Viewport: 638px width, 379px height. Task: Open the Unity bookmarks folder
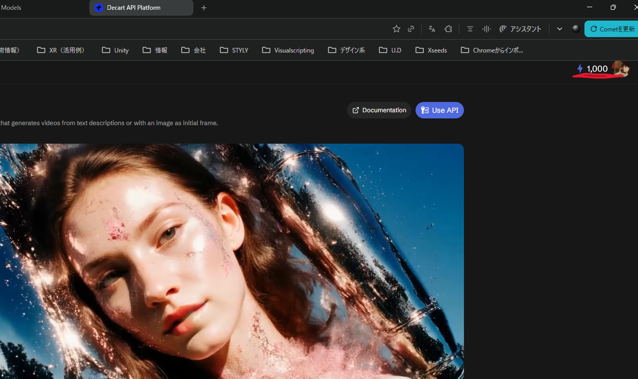point(115,50)
